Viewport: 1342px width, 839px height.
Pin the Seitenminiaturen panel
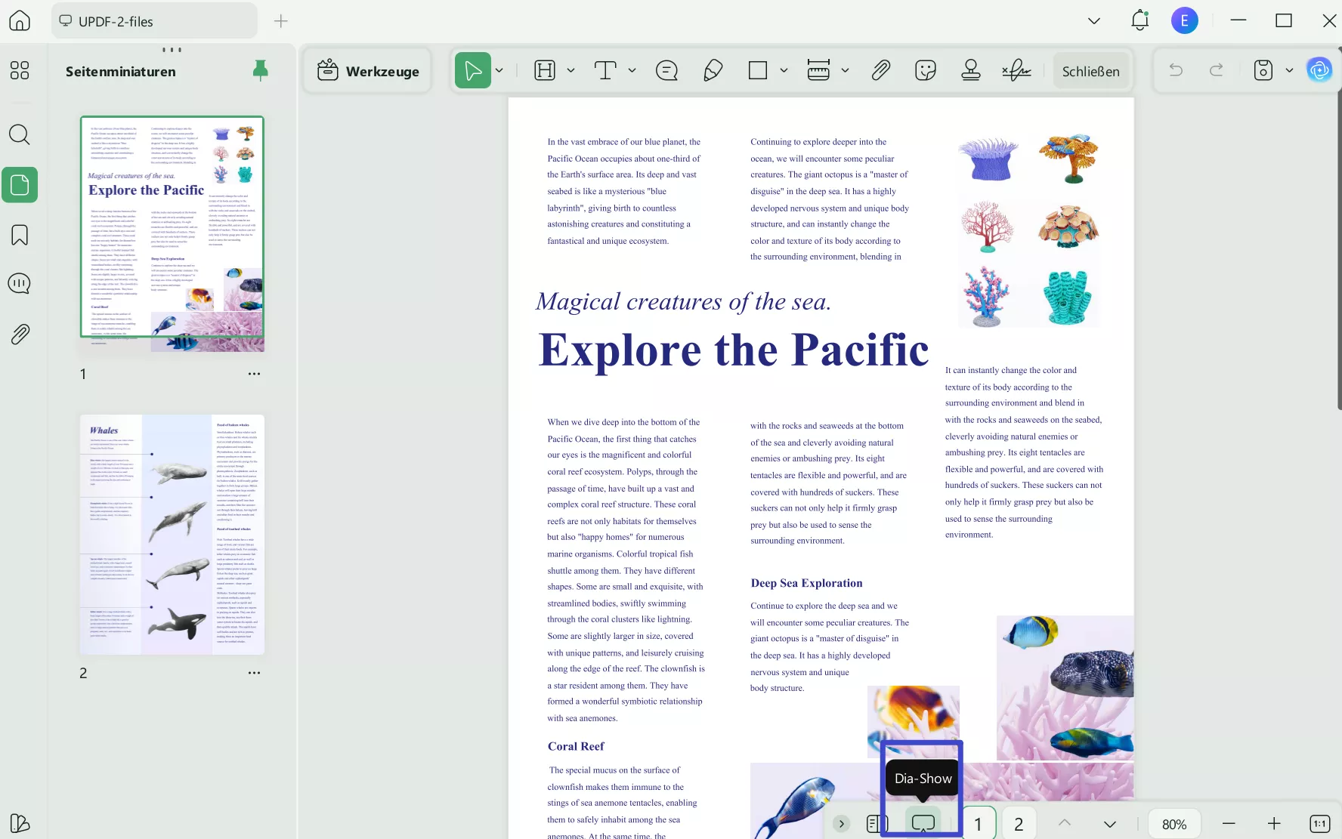point(260,70)
